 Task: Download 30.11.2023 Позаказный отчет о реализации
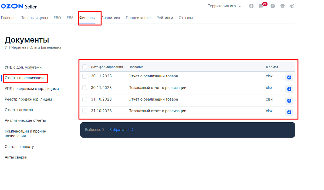coord(289,89)
